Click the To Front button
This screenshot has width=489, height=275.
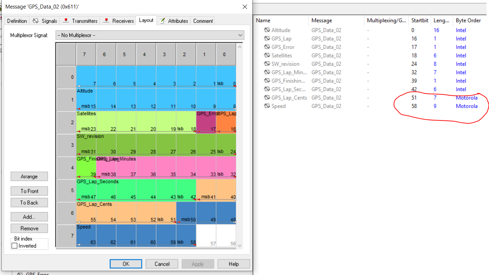click(29, 191)
